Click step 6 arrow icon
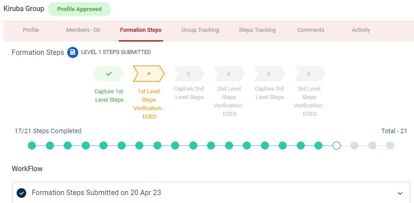The image size is (414, 203). (309, 74)
